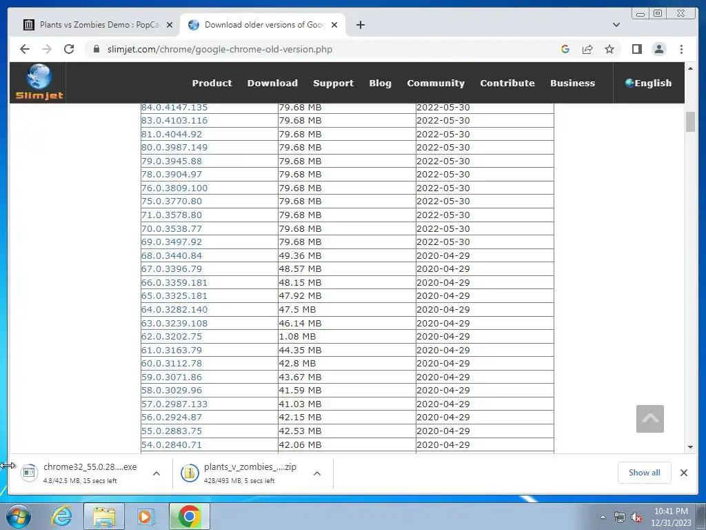
Task: Open the Windows Start menu
Action: click(19, 516)
